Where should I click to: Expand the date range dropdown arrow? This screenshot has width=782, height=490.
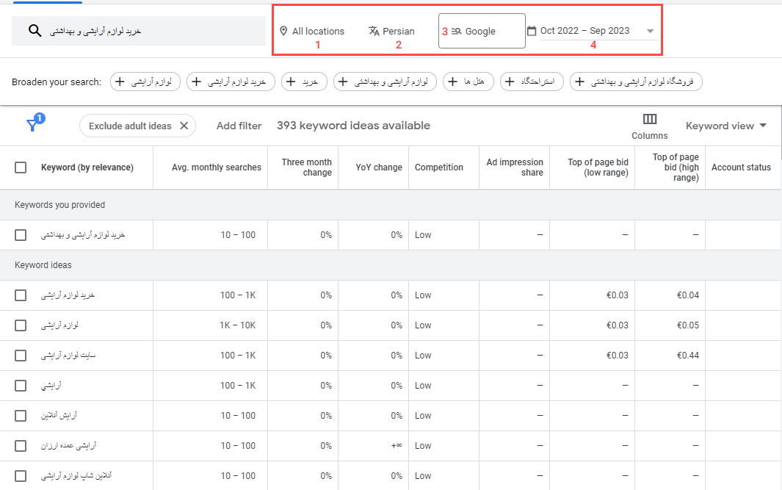coord(650,32)
